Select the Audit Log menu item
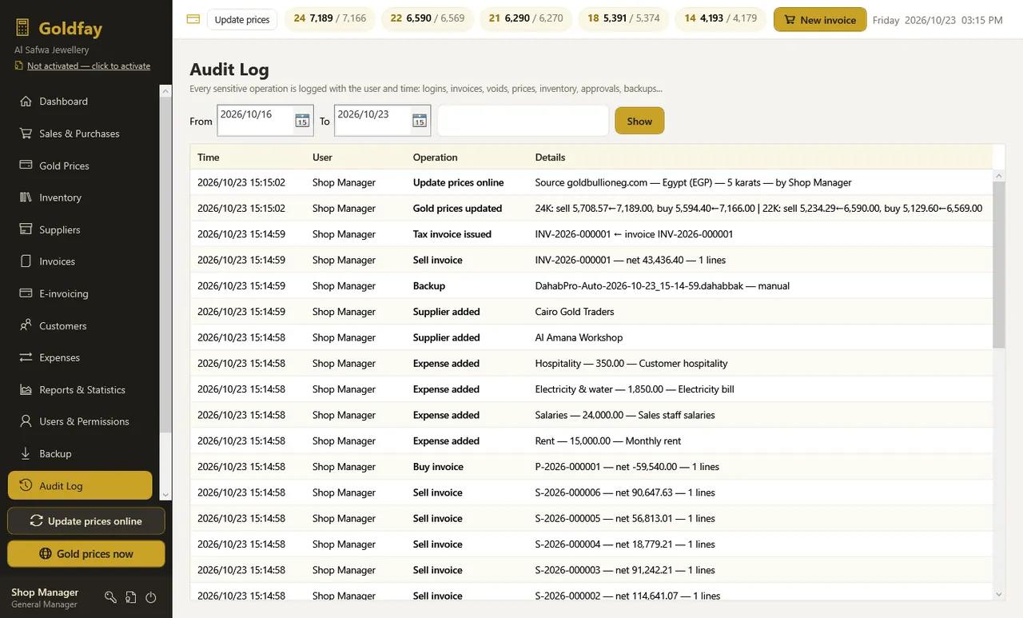Screen dimensions: 1023x618 click(x=80, y=485)
